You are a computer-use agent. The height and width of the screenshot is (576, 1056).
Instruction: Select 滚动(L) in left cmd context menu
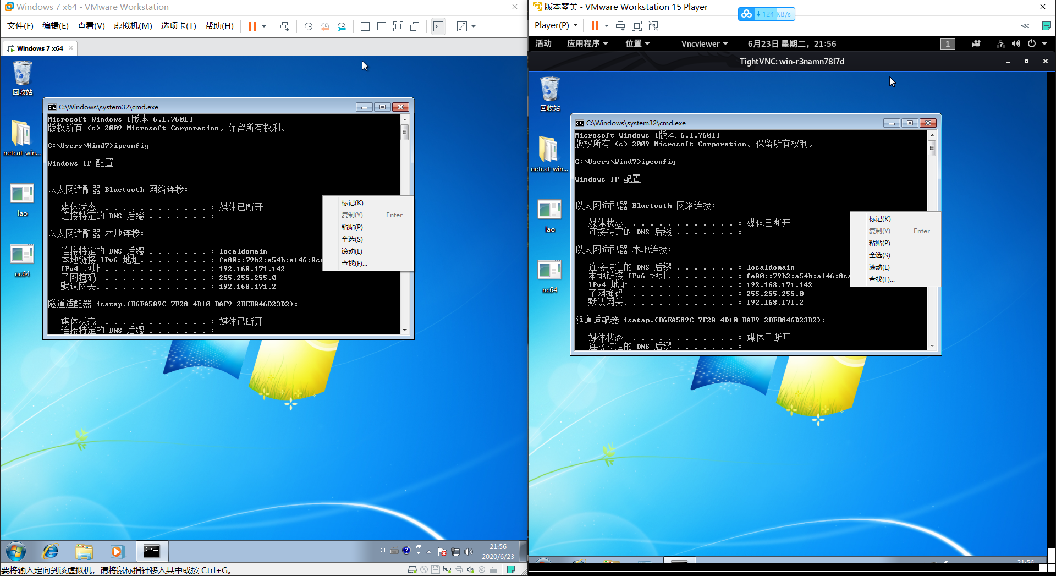[x=367, y=251]
